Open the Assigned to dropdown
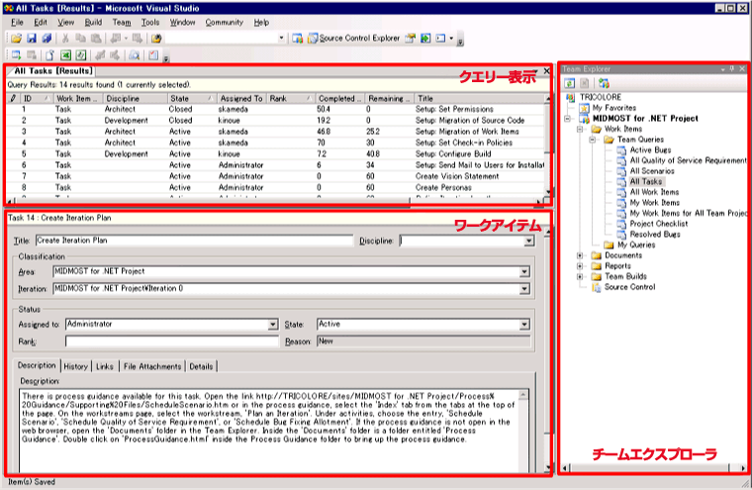The width and height of the screenshot is (752, 490). point(272,325)
